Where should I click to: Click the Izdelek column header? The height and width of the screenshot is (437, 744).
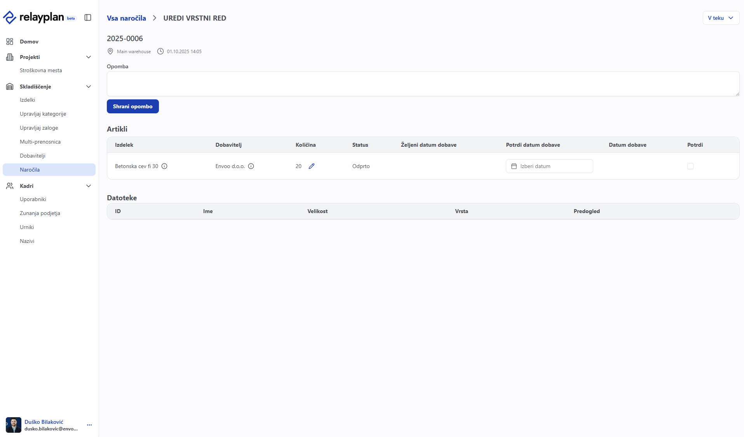pyautogui.click(x=124, y=145)
